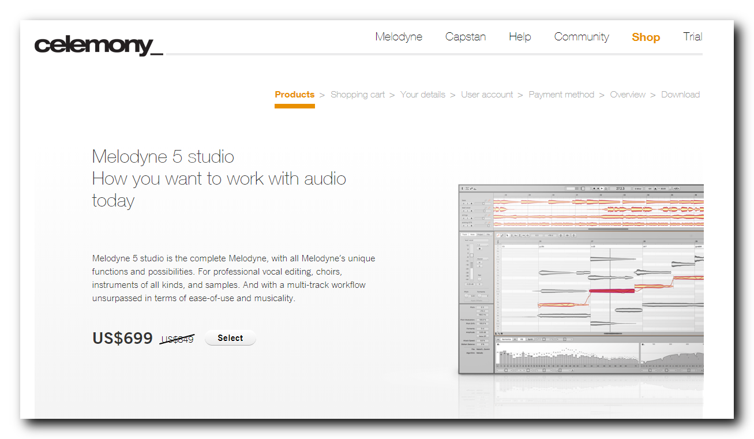Select the Products checkout step
Viewport: 754px width, 439px height.
[x=295, y=95]
